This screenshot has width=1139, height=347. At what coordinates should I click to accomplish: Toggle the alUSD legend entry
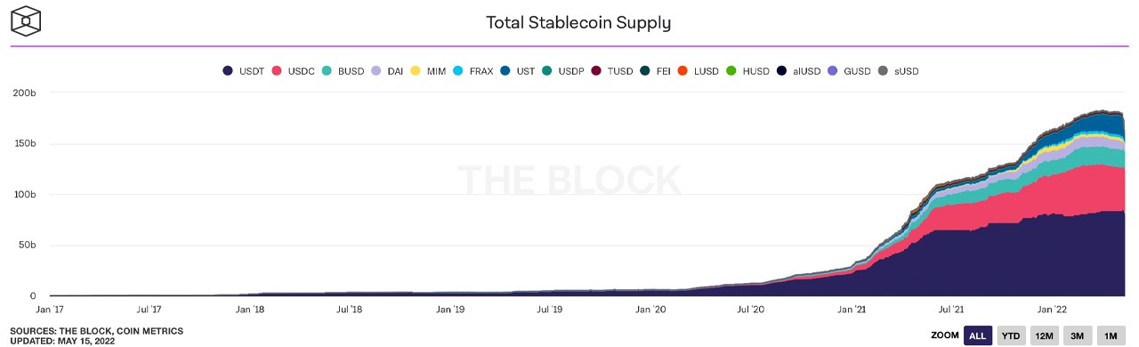pyautogui.click(x=798, y=70)
